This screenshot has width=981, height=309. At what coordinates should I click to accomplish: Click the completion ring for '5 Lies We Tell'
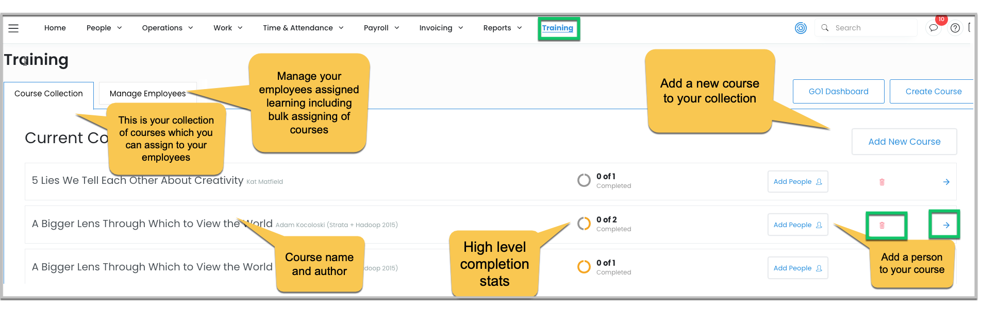coord(584,181)
